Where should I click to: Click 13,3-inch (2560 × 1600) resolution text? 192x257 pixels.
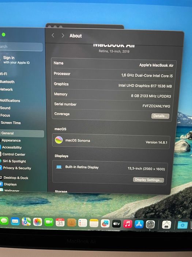(x=146, y=169)
